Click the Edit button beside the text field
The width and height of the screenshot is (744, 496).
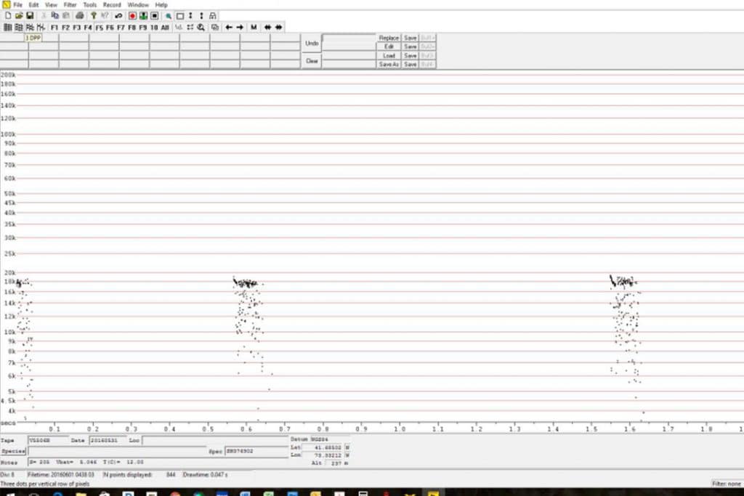coord(389,46)
